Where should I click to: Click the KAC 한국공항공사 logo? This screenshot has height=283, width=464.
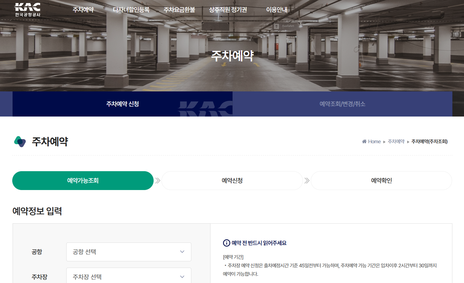[28, 9]
